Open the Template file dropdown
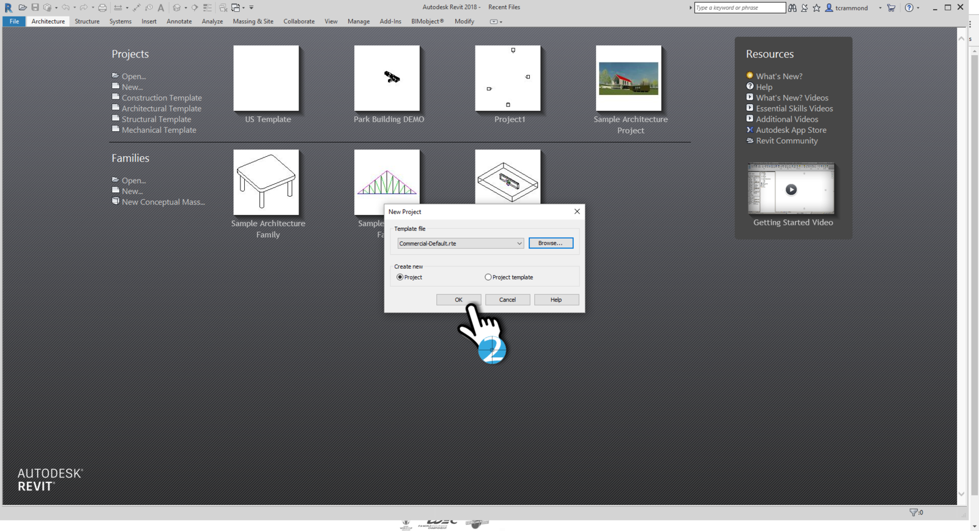Viewport: 979px width, 531px height. pos(461,243)
